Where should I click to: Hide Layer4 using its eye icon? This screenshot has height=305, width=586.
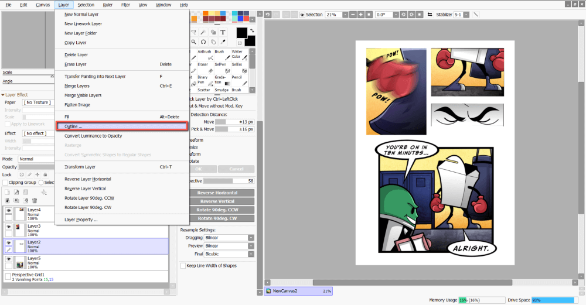point(9,211)
